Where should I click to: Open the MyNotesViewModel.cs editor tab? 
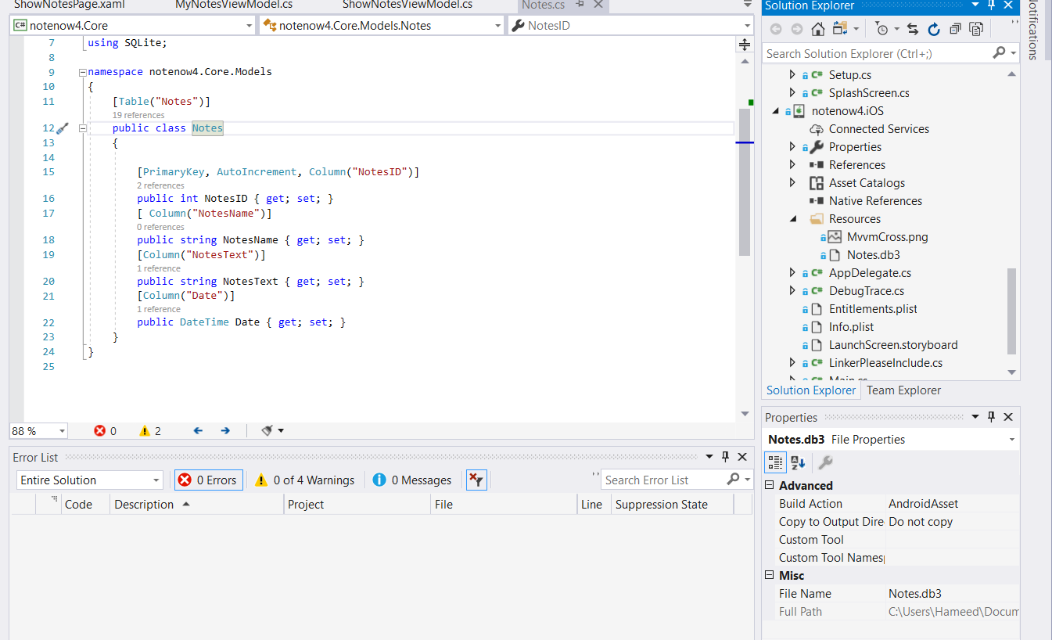(x=234, y=5)
